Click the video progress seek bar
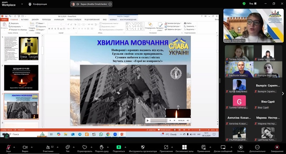This screenshot has height=154, width=286. pos(159,120)
